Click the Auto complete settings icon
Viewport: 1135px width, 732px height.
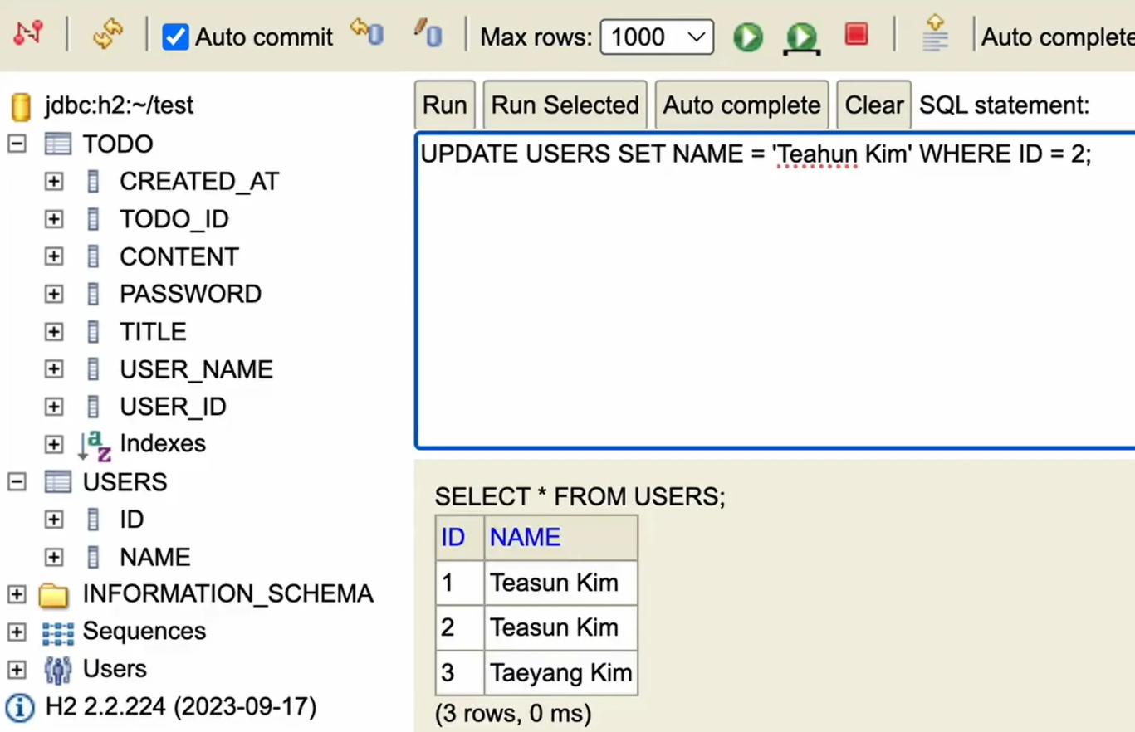[x=934, y=35]
